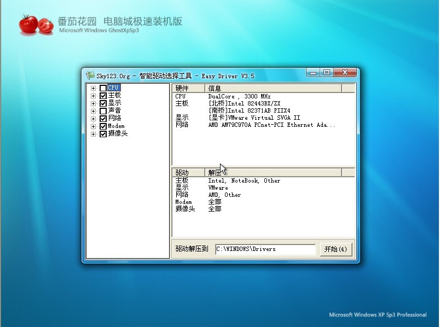
Task: Select the 摄像头 全部 driver row
Action: coord(263,209)
